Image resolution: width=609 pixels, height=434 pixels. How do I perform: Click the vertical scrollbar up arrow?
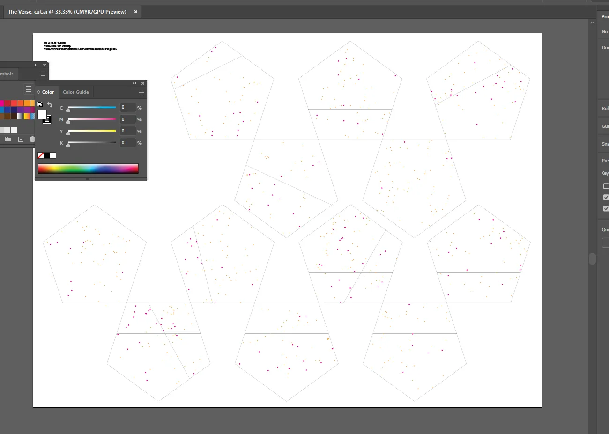(592, 22)
